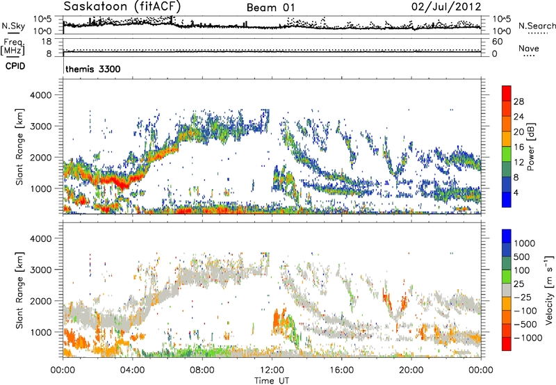
Task: Click the gray segment of the velocity colorbar
Action: coord(507,290)
